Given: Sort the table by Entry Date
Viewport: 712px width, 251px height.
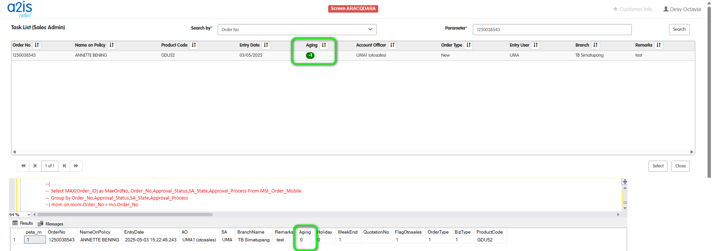Looking at the screenshot, I should click(266, 45).
